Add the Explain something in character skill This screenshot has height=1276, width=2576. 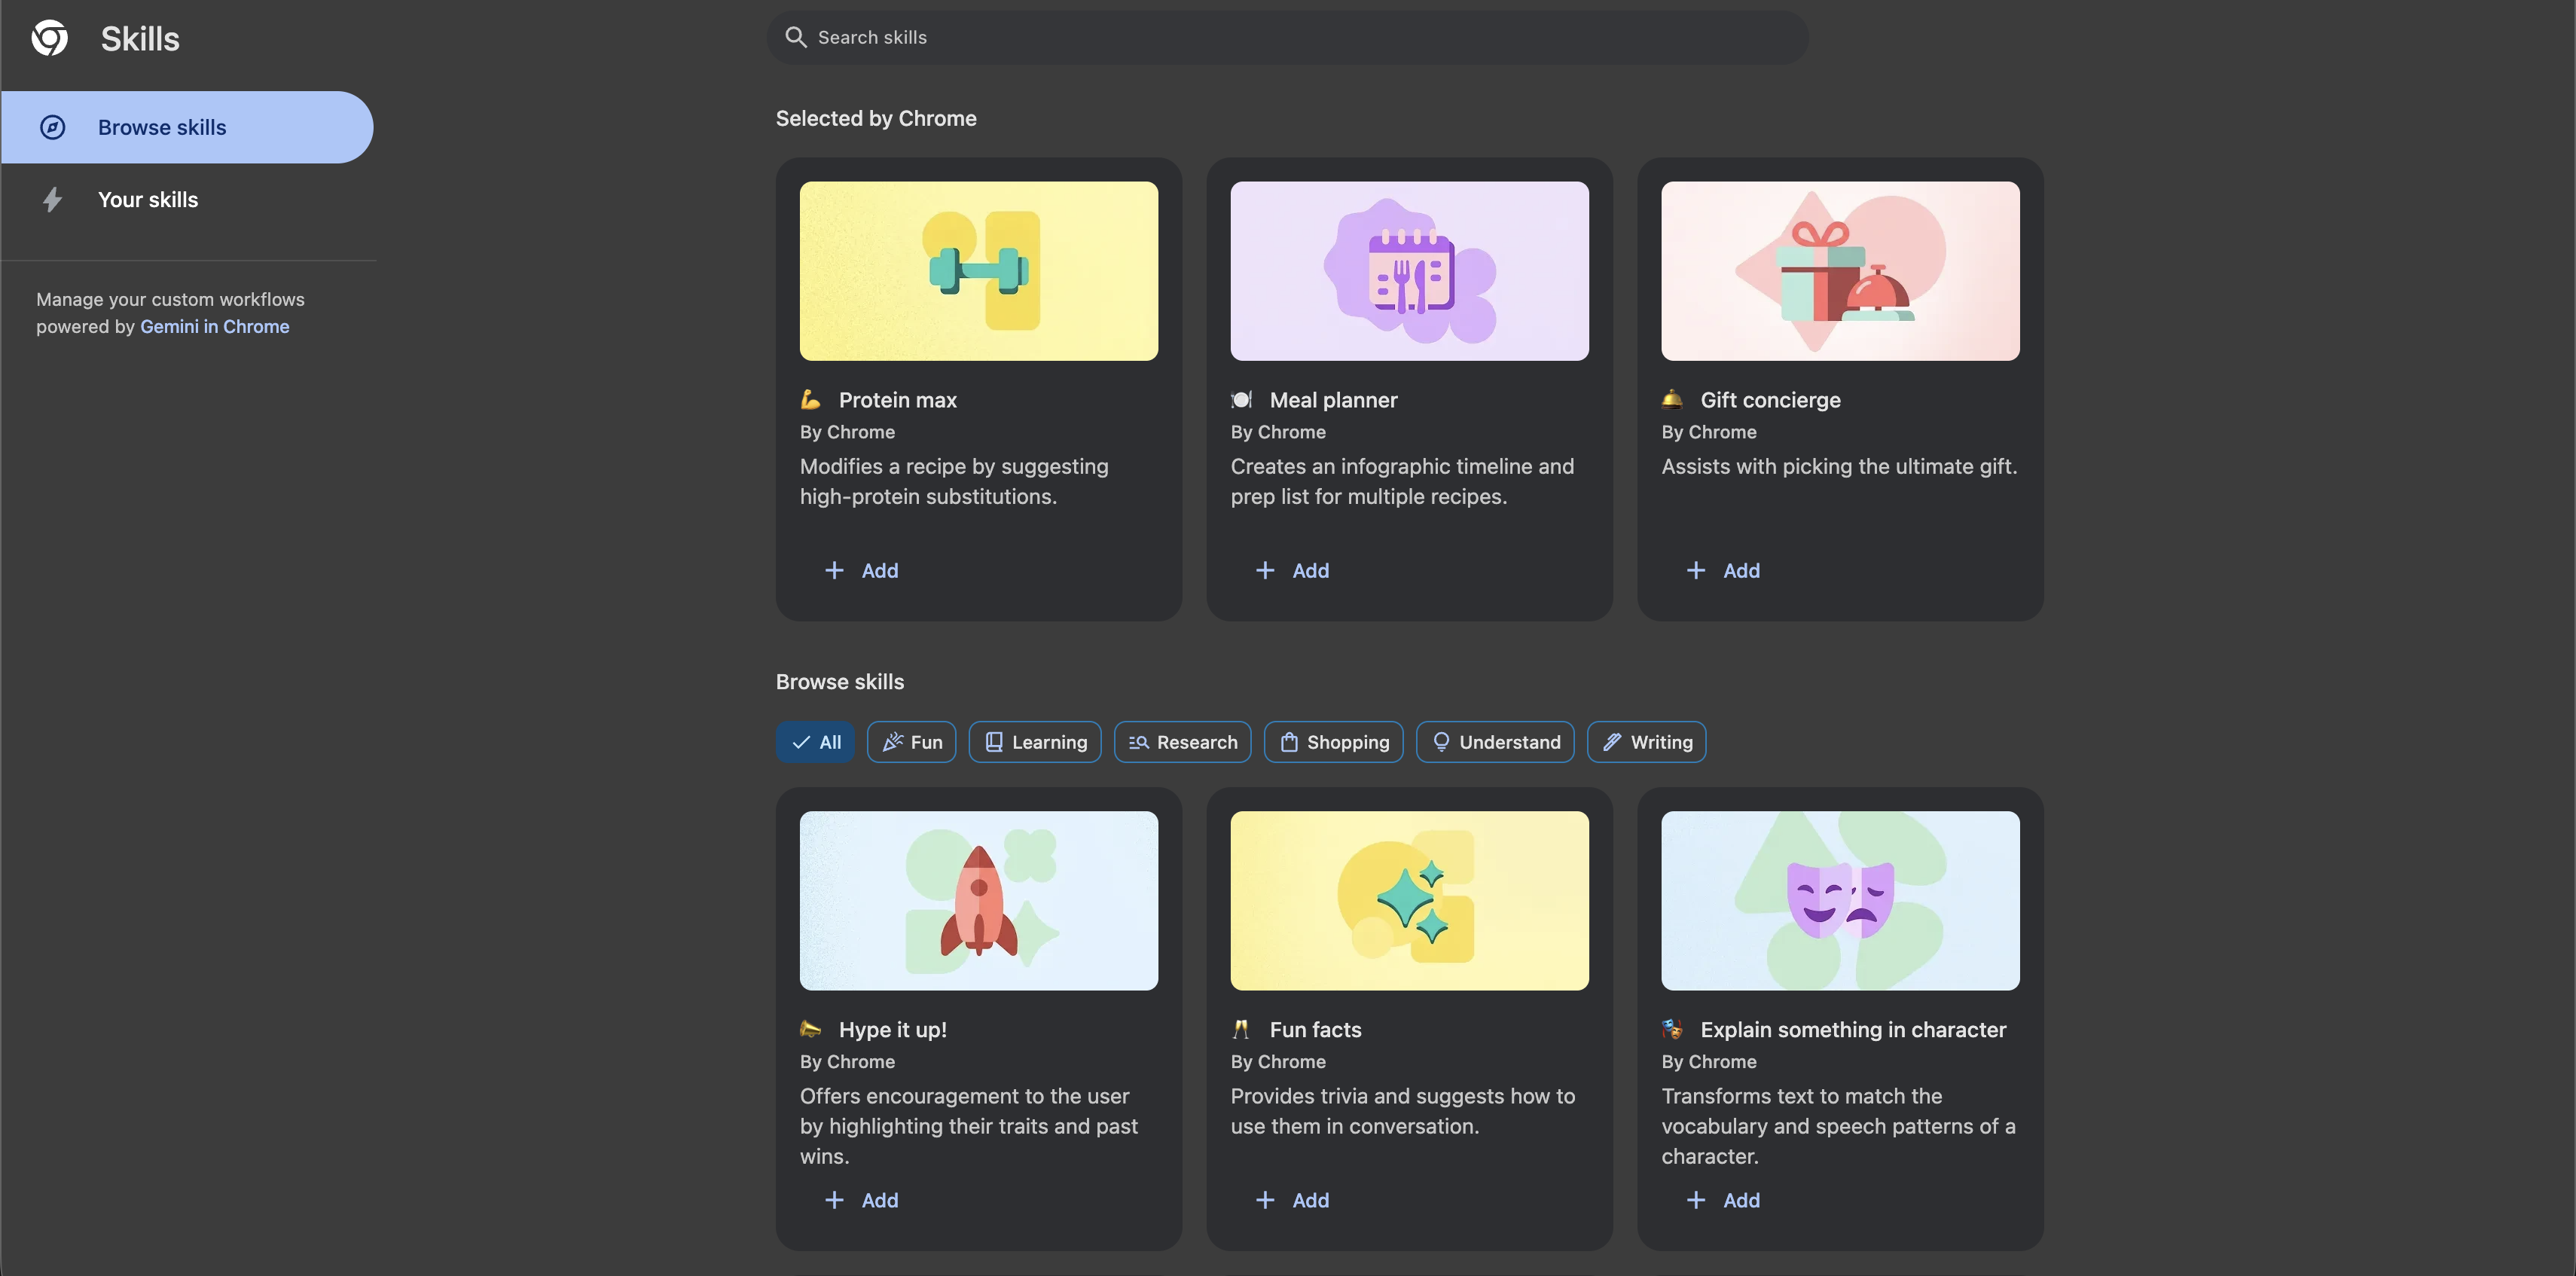pos(1724,1200)
